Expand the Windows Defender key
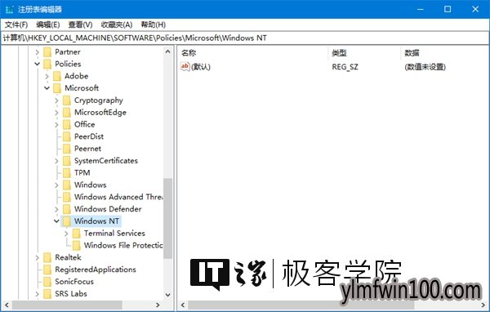The width and height of the screenshot is (490, 312). click(56, 209)
